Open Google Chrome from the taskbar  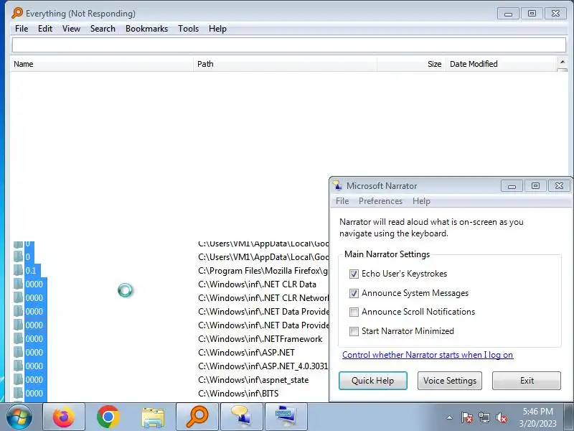108,417
